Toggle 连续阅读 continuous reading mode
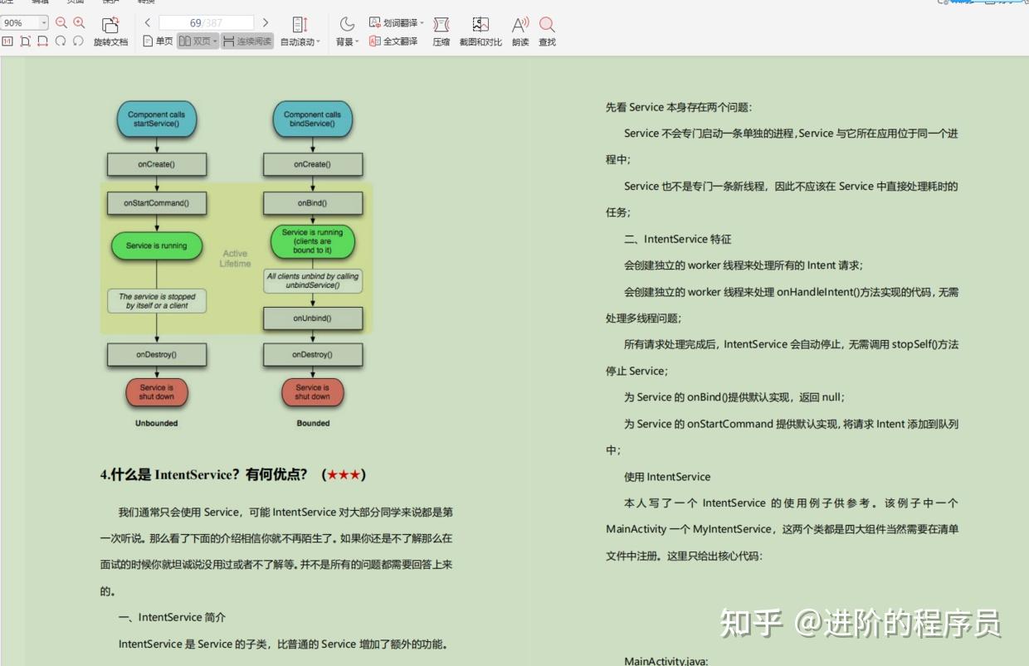Screen dimensions: 1029x666 (x=247, y=41)
